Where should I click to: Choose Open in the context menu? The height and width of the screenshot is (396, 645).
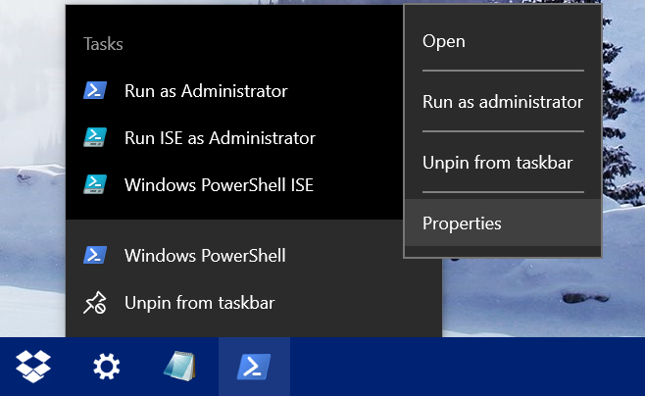pos(503,41)
